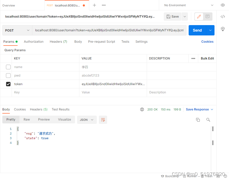Click the Send button

tap(197, 30)
